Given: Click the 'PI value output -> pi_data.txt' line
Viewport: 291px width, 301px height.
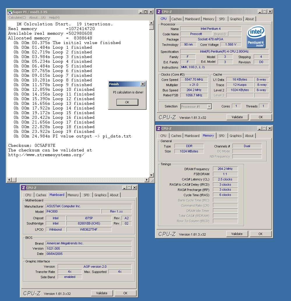Looking at the screenshot, I should pyautogui.click(x=72, y=136).
